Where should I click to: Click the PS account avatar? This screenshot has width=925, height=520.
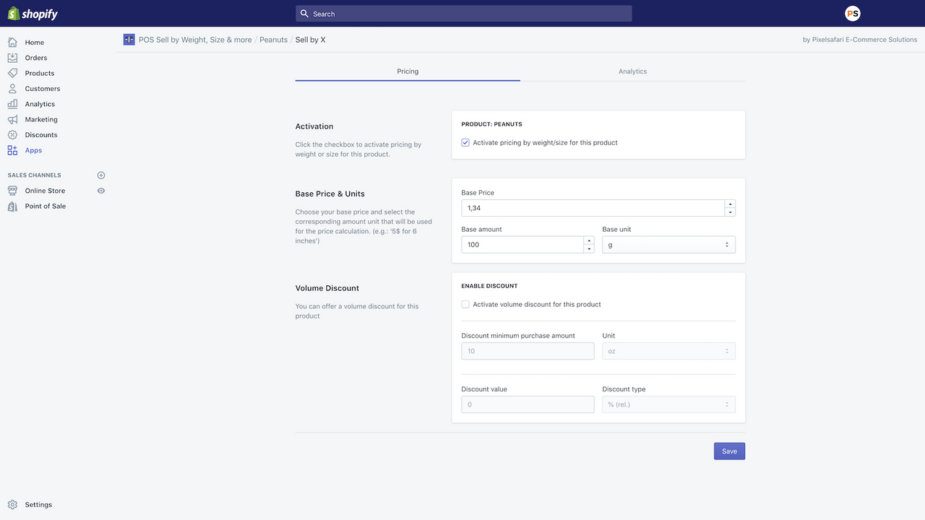852,13
